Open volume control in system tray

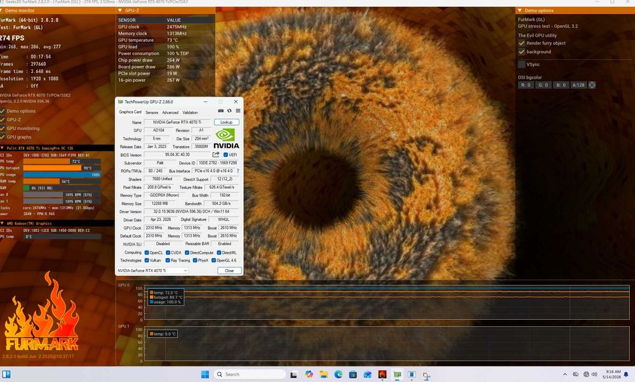(594, 374)
